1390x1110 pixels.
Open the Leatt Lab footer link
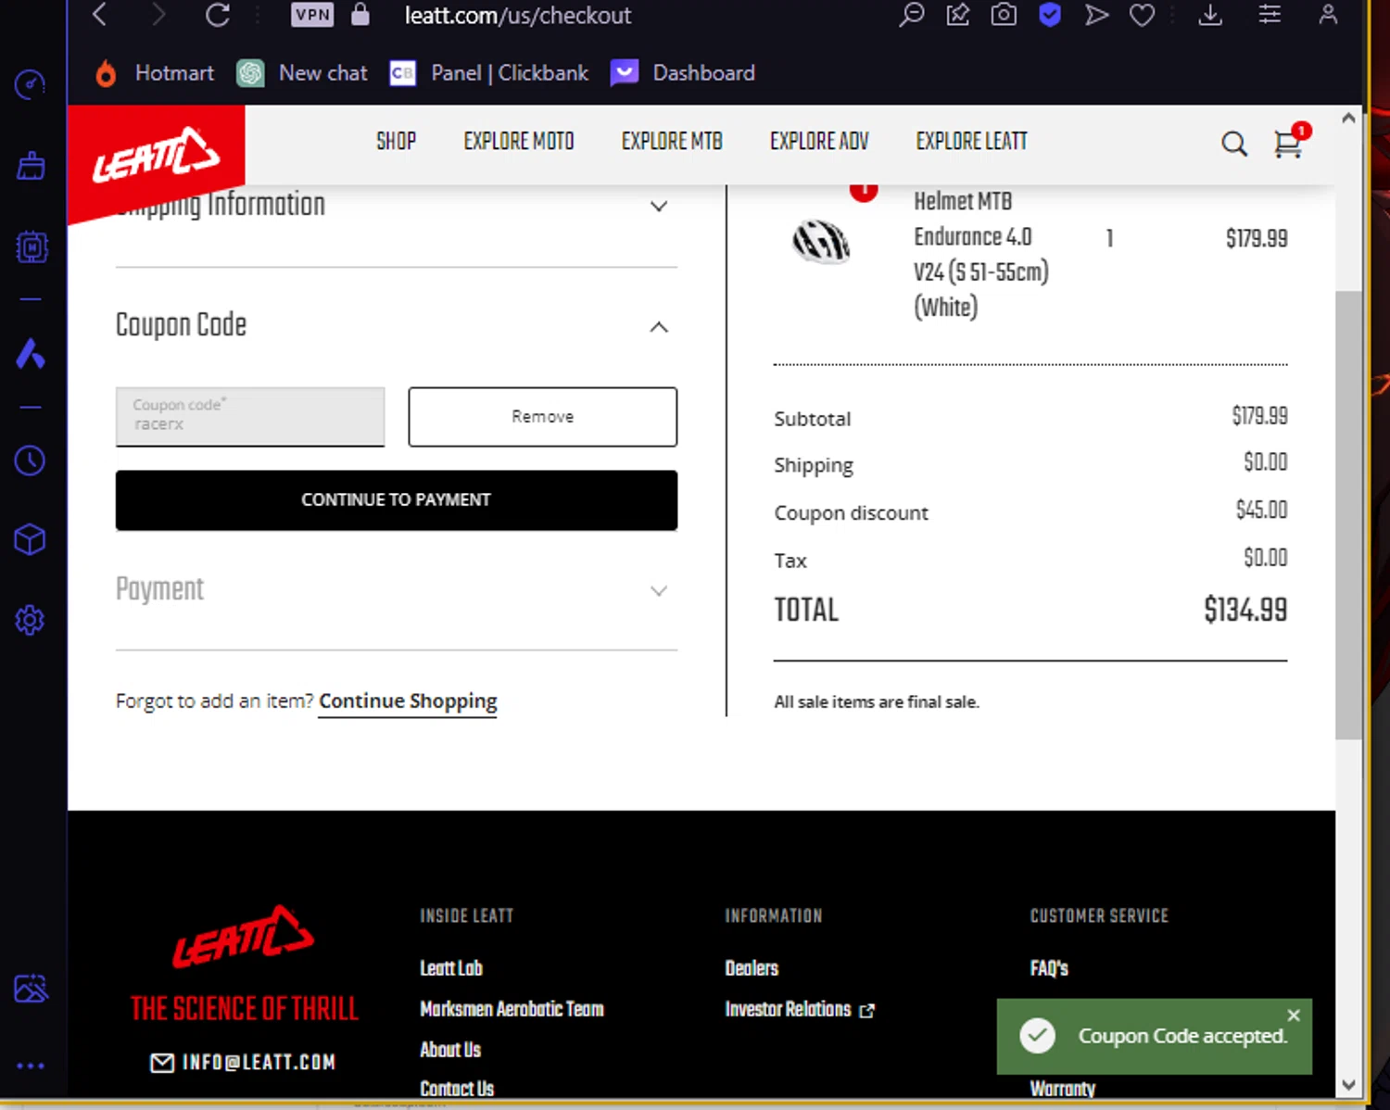click(451, 968)
